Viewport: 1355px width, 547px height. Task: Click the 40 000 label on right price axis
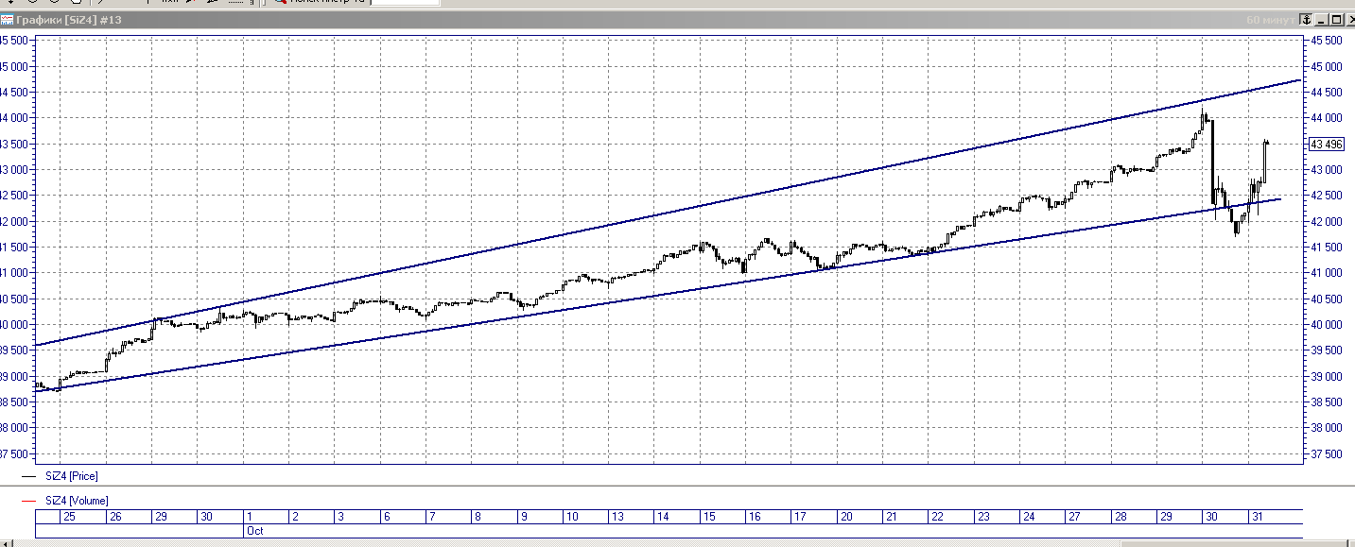point(1328,324)
